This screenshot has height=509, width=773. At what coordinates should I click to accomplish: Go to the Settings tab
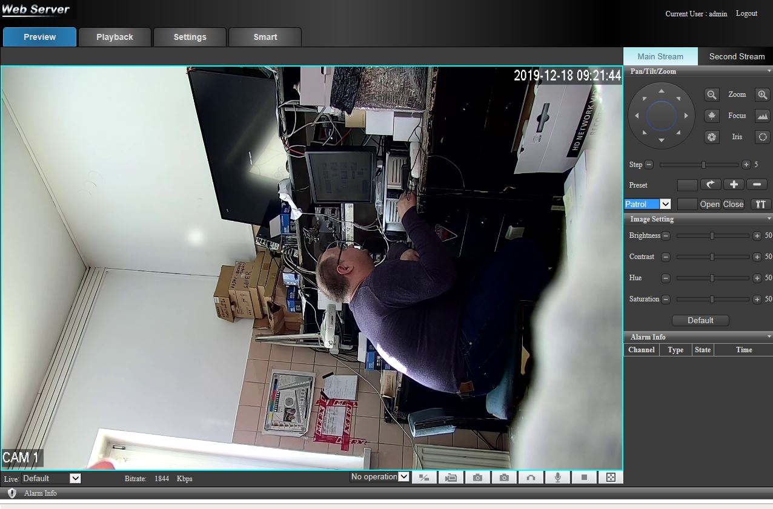[190, 37]
